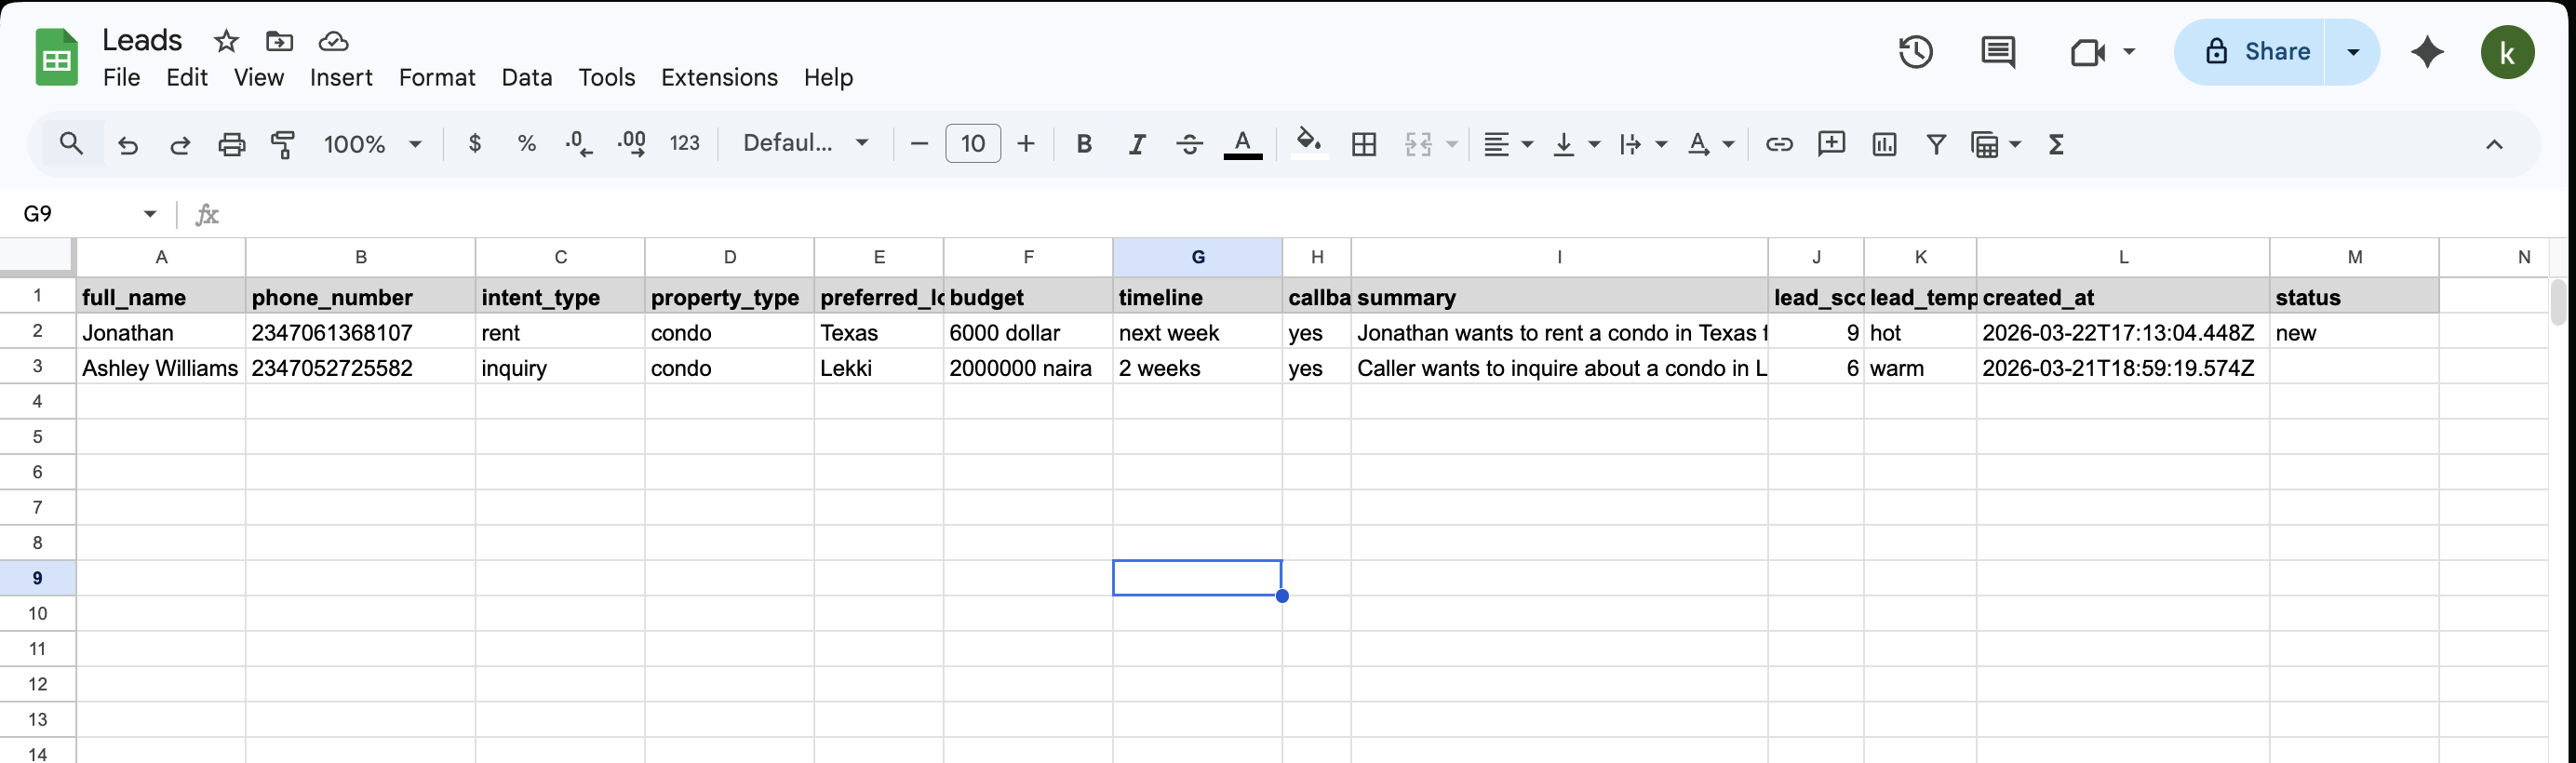Open the text color picker

tap(1242, 144)
